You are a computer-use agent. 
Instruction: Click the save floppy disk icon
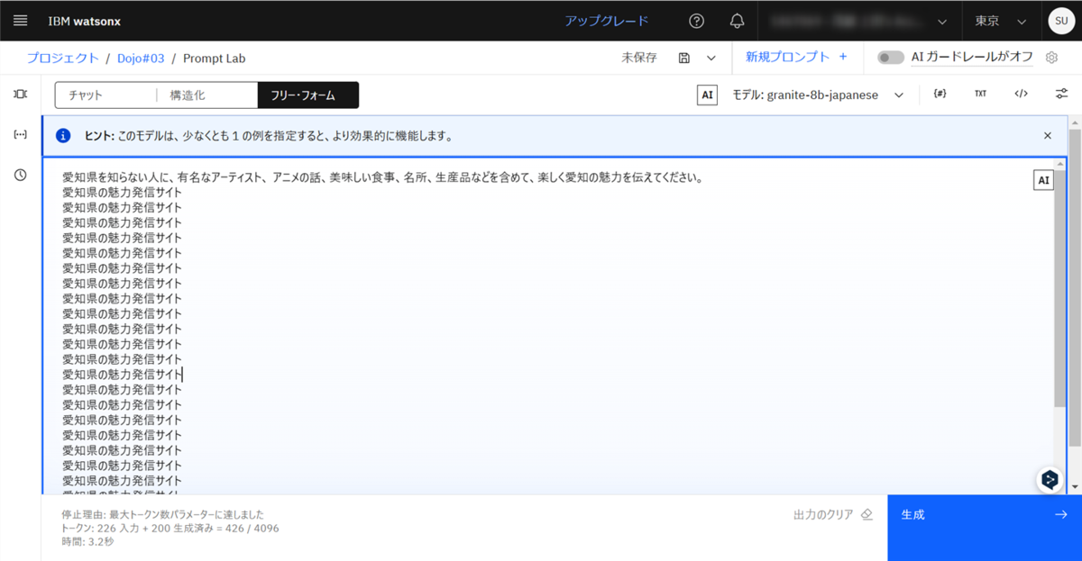(x=684, y=58)
